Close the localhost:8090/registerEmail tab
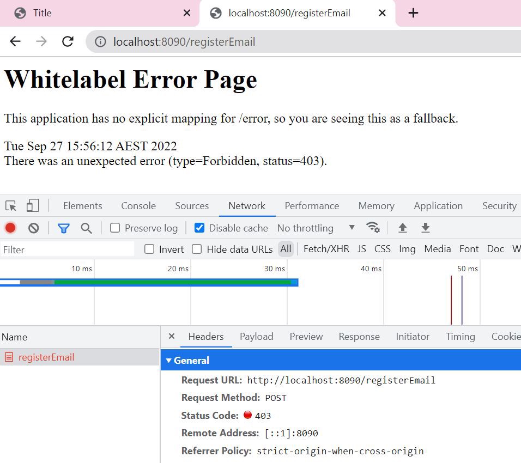Viewport: 521px width, 463px height. [383, 13]
